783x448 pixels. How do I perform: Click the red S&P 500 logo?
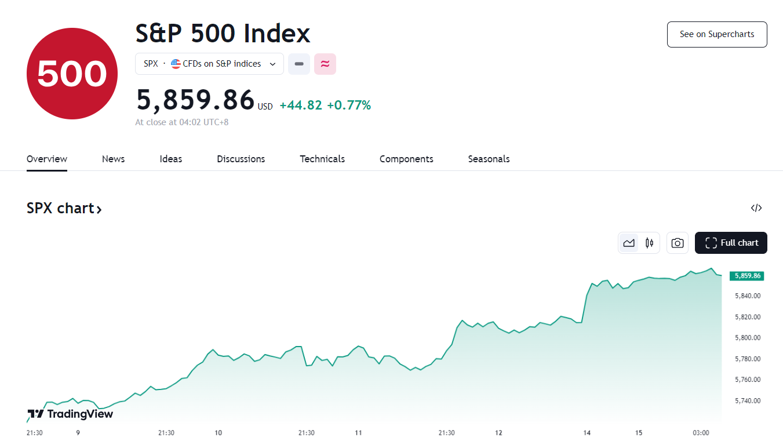[x=72, y=74]
